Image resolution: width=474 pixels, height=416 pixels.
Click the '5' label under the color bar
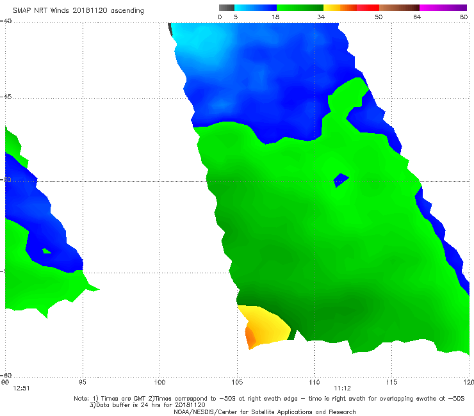pos(236,17)
